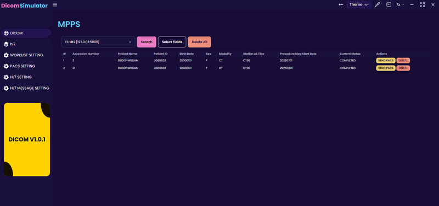Image resolution: width=439 pixels, height=206 pixels.
Task: Open WORKLIST SETTING page
Action: point(26,55)
